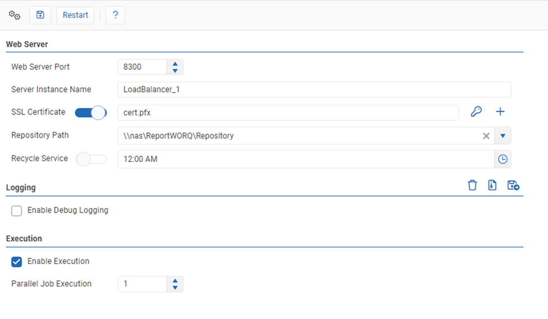
Task: Open help with the question mark icon
Action: 115,15
